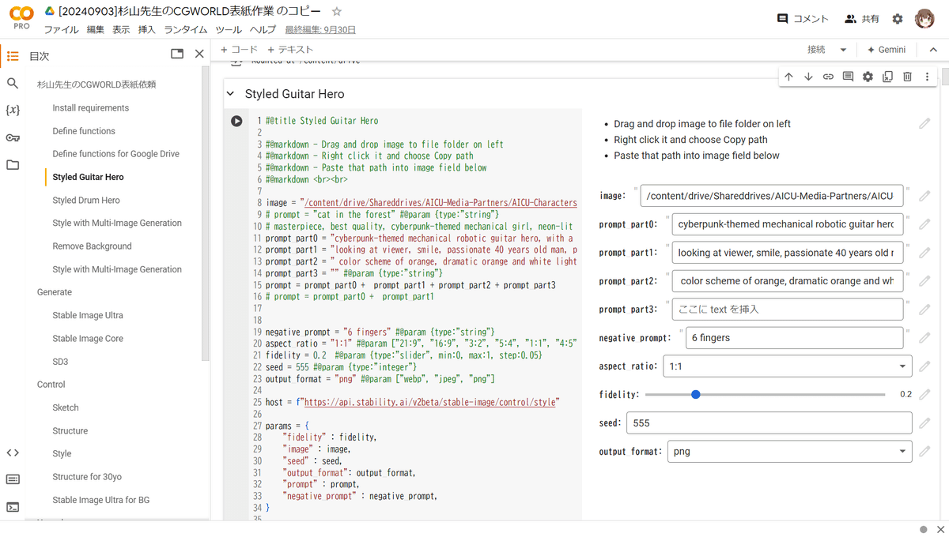Open the terminal icon in the sidebar
This screenshot has width=949, height=537.
coord(13,507)
